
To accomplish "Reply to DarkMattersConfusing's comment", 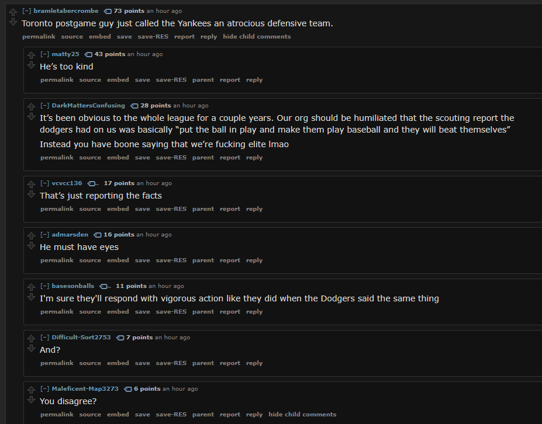I will (x=254, y=158).
